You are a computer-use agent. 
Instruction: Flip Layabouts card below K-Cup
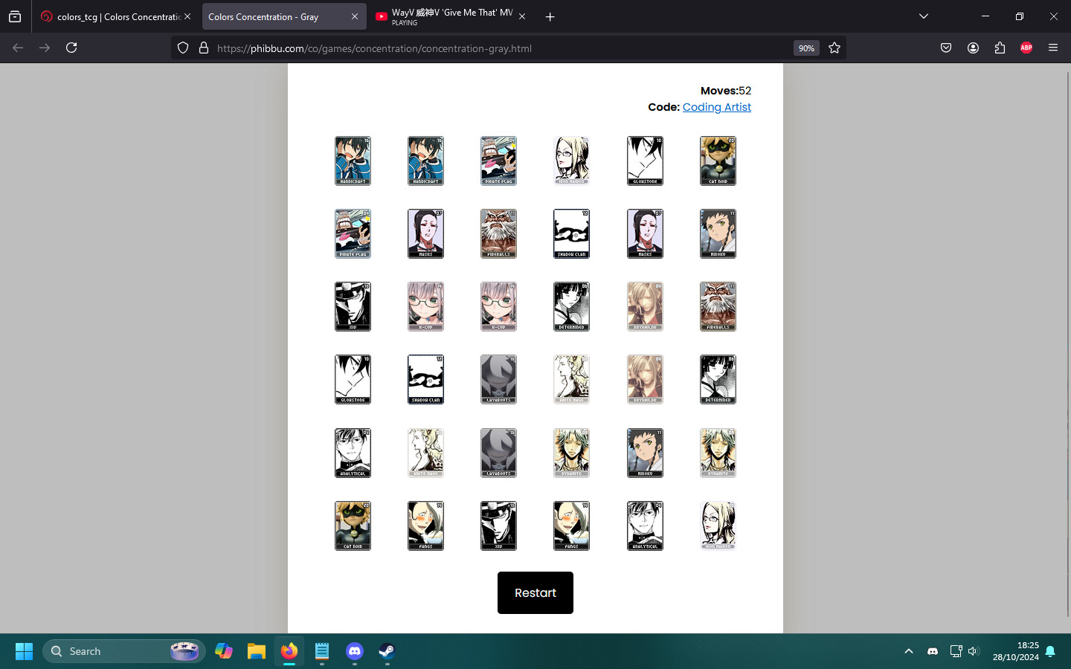498,379
